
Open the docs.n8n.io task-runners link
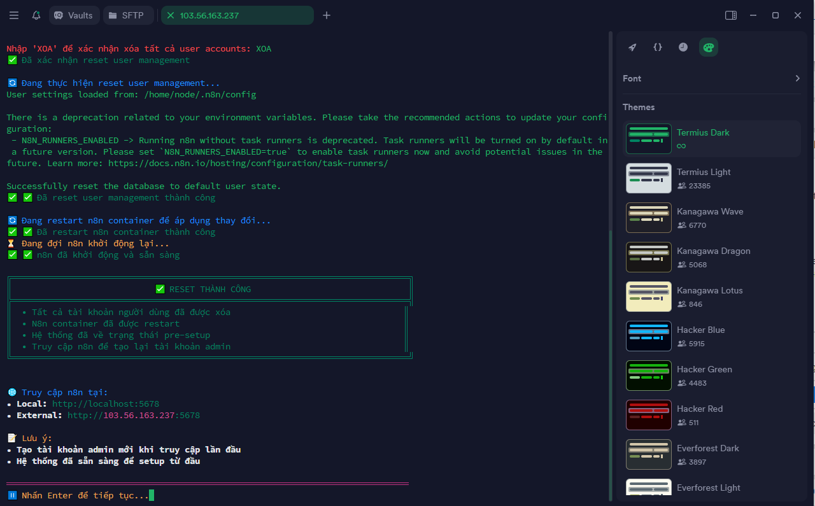pos(248,164)
